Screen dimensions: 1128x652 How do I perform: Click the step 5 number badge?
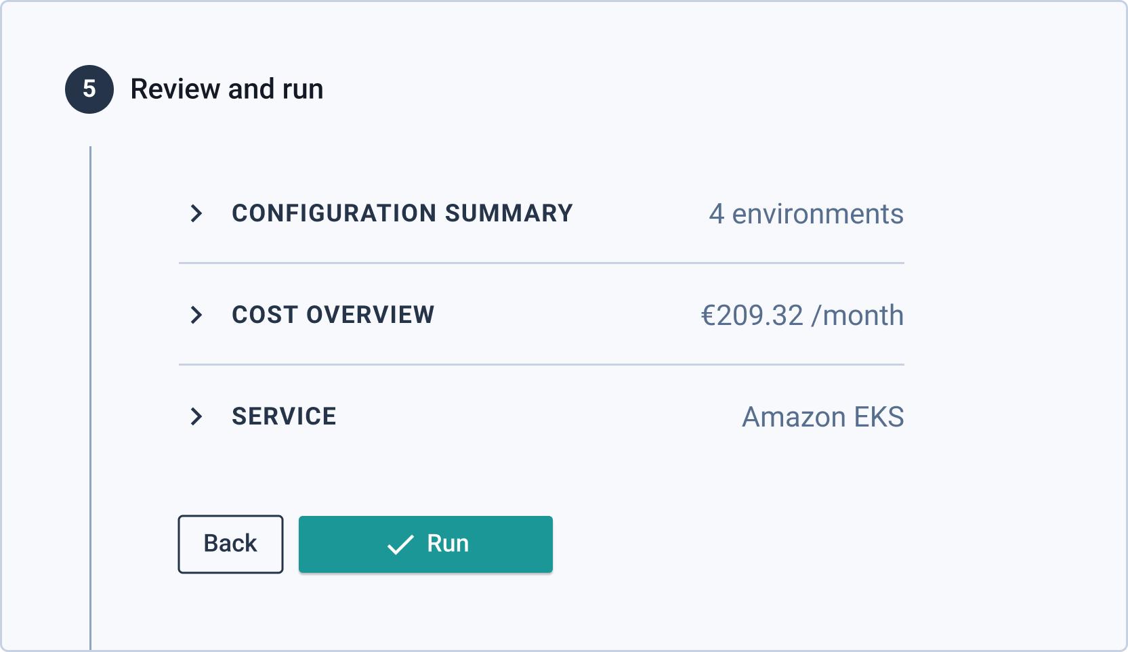[89, 89]
